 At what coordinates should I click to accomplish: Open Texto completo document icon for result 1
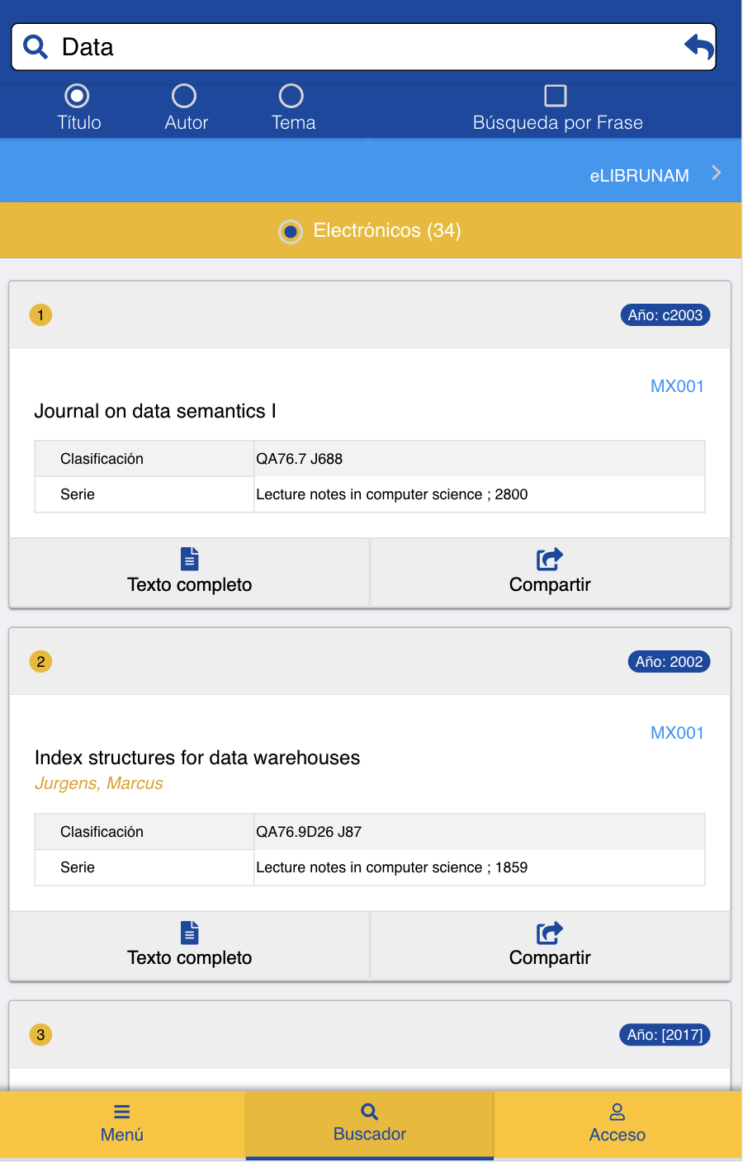[190, 559]
